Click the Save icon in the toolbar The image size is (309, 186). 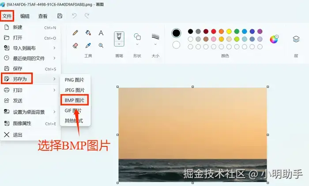pyautogui.click(x=60, y=16)
